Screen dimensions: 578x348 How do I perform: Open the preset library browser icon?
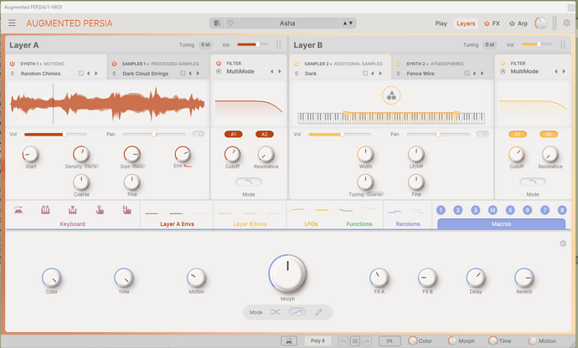pyautogui.click(x=217, y=23)
